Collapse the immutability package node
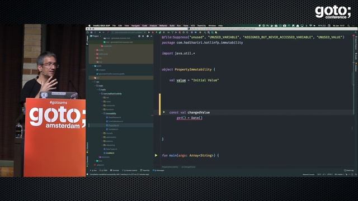This screenshot has width=358, height=201. pos(102,113)
